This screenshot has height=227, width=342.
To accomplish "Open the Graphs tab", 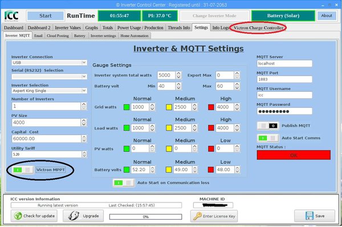I will point(91,28).
